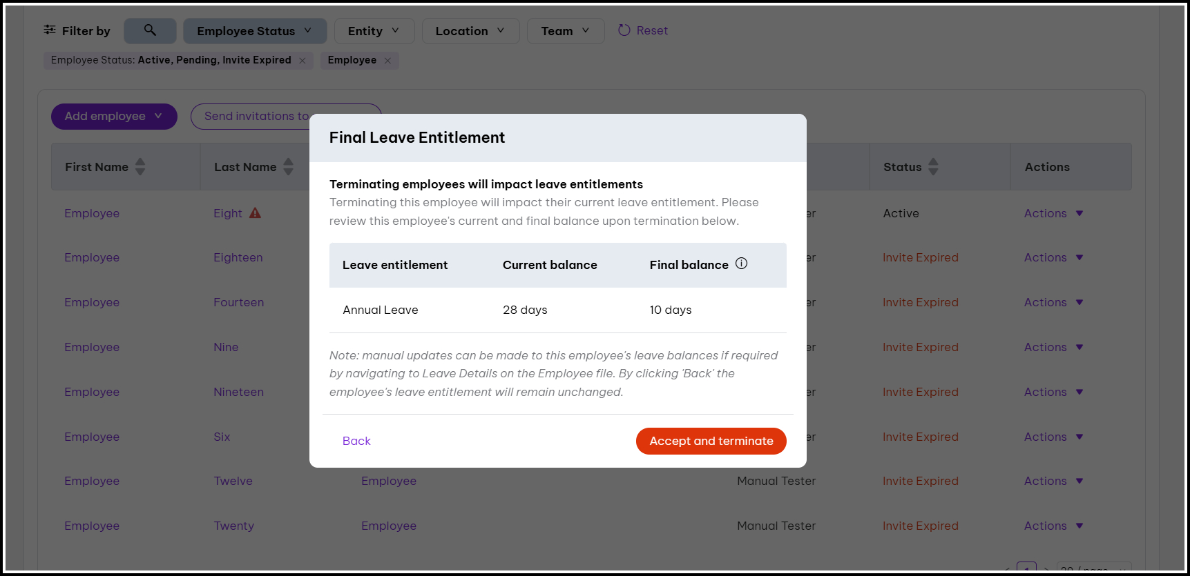Screen dimensions: 1190x576
Task: Remove the Employee Status filter chip
Action: (x=303, y=61)
